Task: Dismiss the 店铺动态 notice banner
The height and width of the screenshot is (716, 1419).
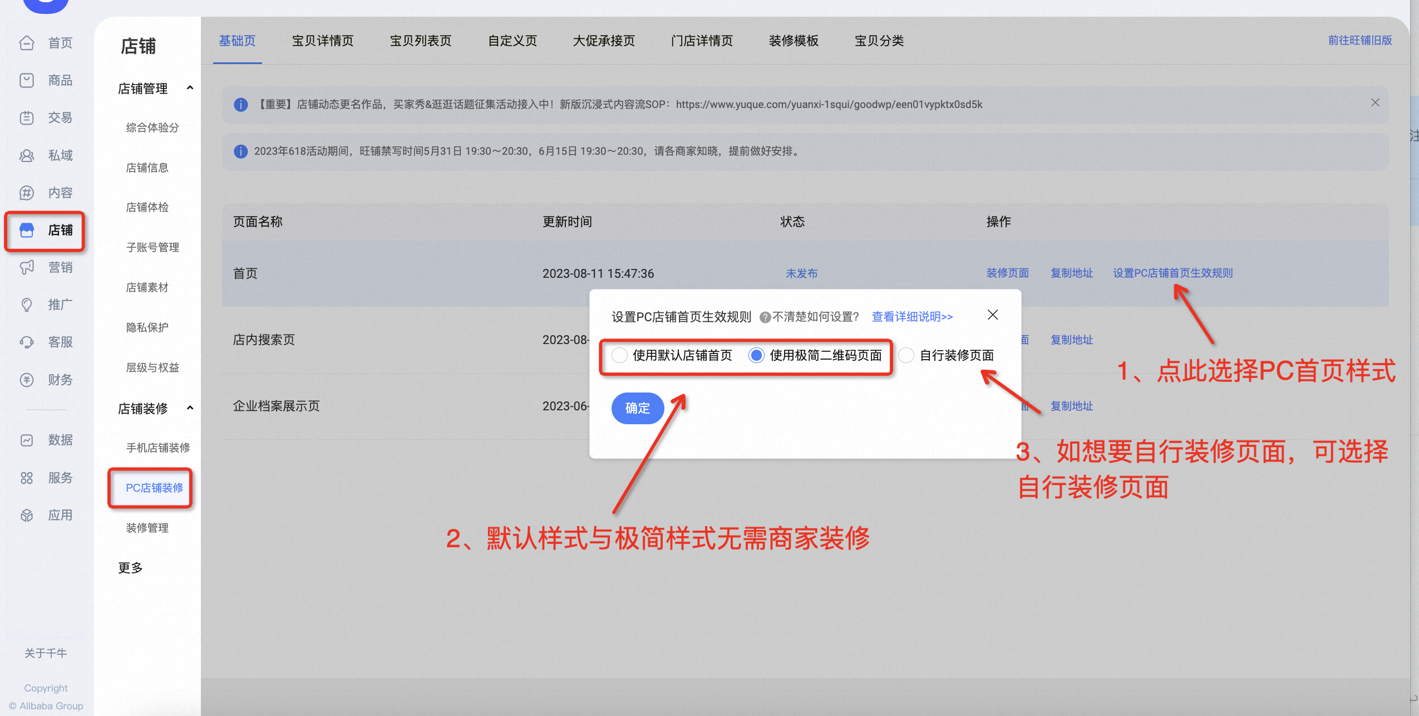Action: click(x=1374, y=102)
